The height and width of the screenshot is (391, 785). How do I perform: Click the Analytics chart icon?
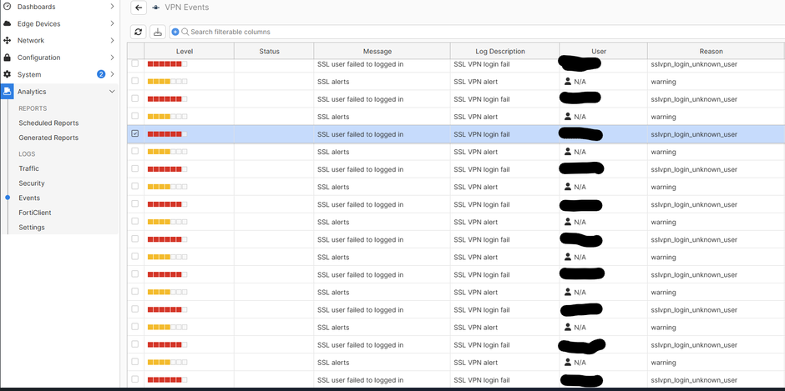pyautogui.click(x=7, y=92)
